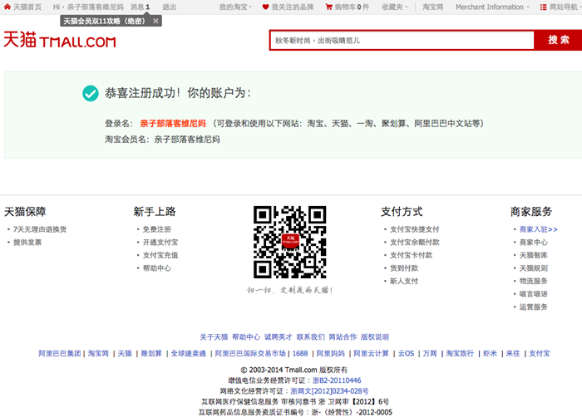Open 阿里妈妈 footer link
The width and height of the screenshot is (582, 417).
click(331, 354)
